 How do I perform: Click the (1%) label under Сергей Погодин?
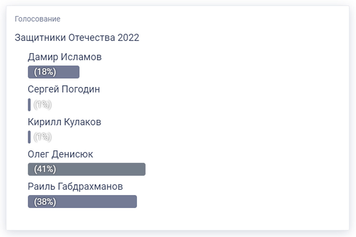[42, 105]
